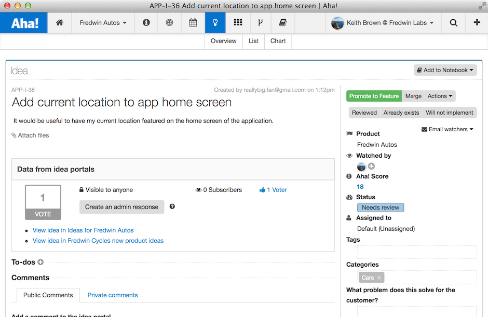Click the idea description text
488x317 pixels.
coord(143,121)
